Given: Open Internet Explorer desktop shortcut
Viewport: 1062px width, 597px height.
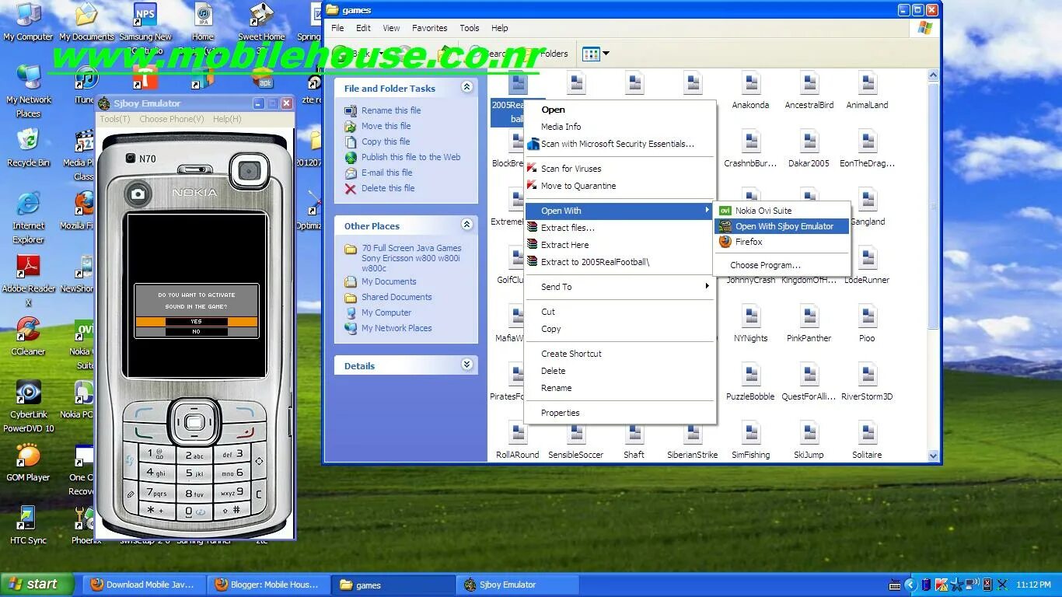Looking at the screenshot, I should [28, 218].
